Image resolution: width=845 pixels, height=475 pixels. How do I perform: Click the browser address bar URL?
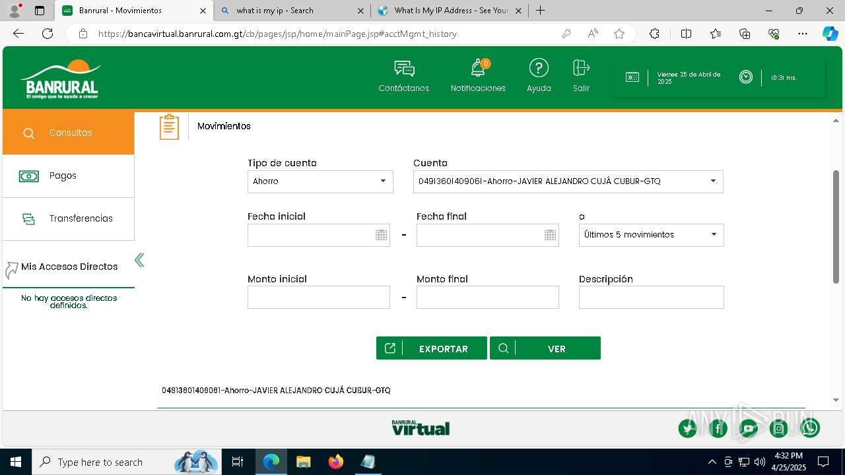pos(277,34)
